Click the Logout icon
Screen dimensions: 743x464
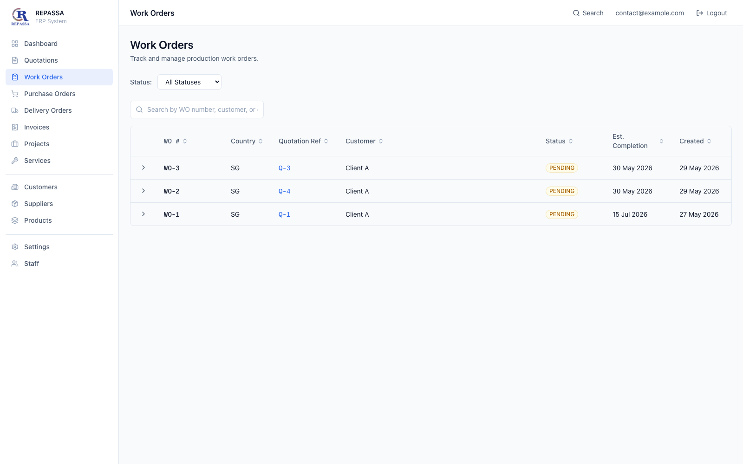[x=700, y=13]
